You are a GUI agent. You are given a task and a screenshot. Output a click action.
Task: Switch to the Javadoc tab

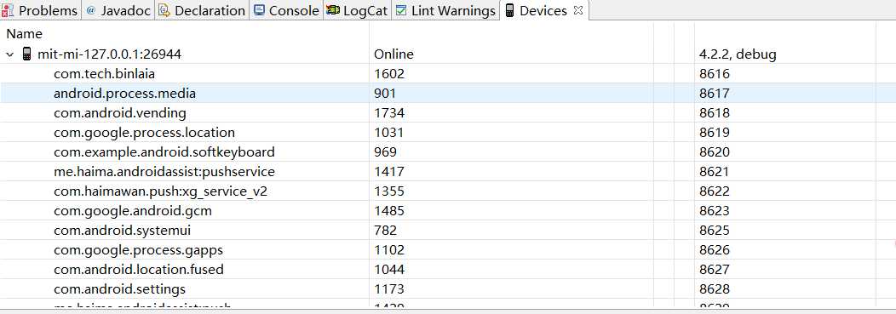click(x=118, y=10)
